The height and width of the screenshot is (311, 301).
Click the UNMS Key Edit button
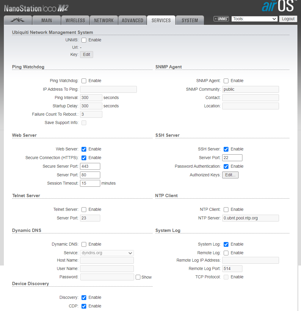click(87, 55)
